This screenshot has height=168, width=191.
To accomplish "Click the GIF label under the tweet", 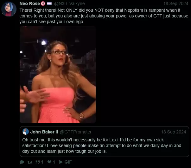I will coord(68,162).
